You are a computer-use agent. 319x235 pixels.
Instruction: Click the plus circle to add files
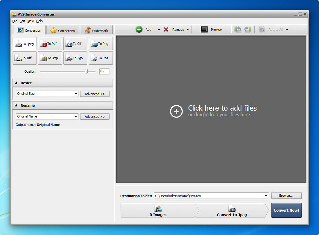[176, 112]
